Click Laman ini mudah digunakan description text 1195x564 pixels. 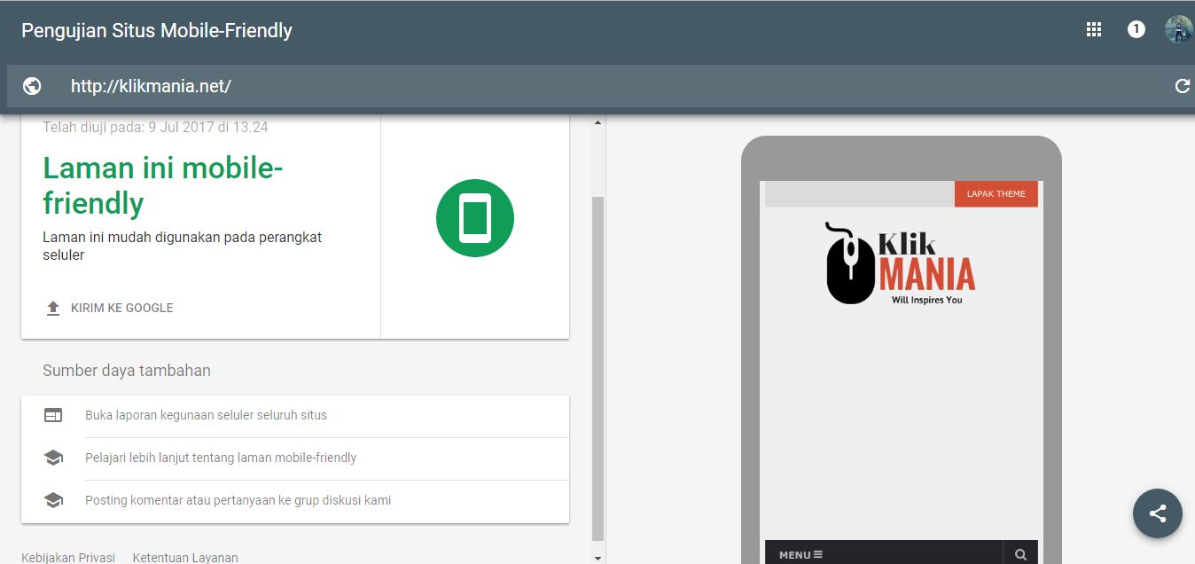pyautogui.click(x=183, y=246)
